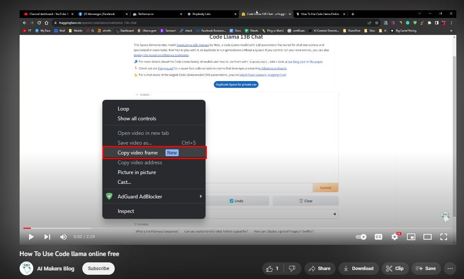Choose Copy video frame
464x279 pixels.
[x=154, y=153]
